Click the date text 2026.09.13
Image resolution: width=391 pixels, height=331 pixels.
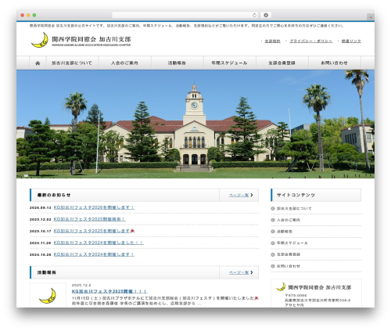pyautogui.click(x=41, y=207)
